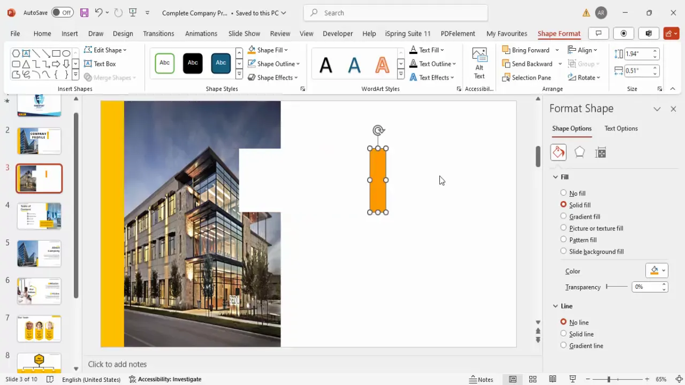The width and height of the screenshot is (685, 385).
Task: Click the Transparency slider
Action: pos(617,287)
